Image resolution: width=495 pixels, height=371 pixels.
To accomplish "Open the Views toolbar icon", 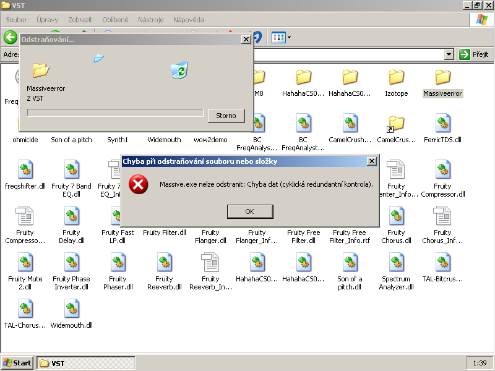I will coord(279,38).
